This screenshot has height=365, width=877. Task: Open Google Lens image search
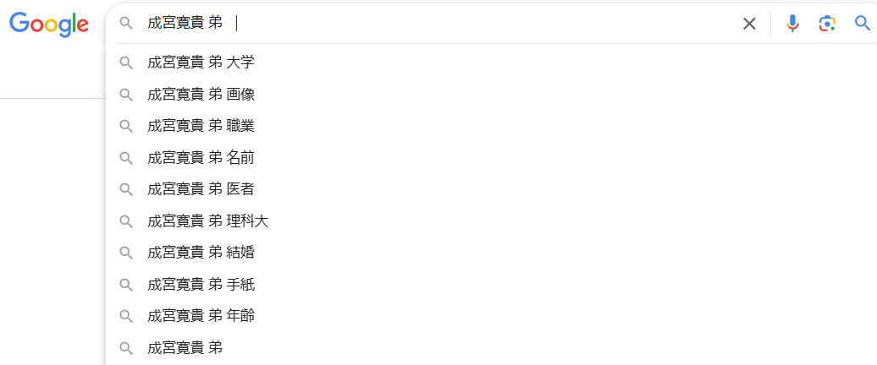click(827, 24)
